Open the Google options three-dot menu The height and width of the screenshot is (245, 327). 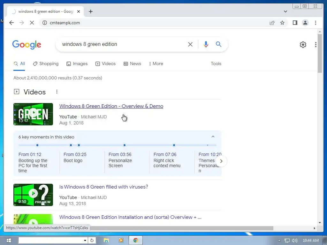pyautogui.click(x=316, y=44)
